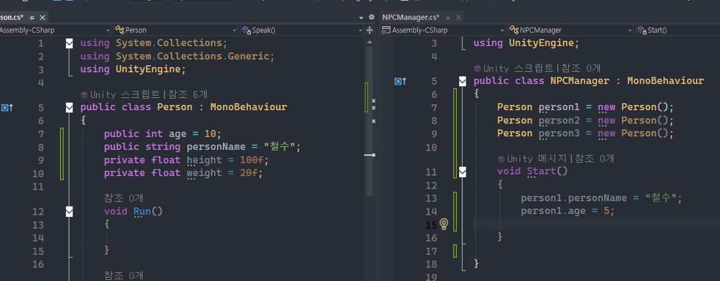Click '20f' weight value
Image resolution: width=720 pixels, height=281 pixels.
(249, 173)
